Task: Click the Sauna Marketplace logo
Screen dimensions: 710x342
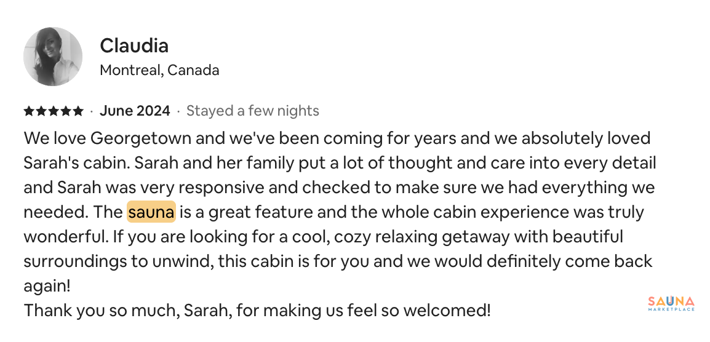Action: tap(671, 303)
